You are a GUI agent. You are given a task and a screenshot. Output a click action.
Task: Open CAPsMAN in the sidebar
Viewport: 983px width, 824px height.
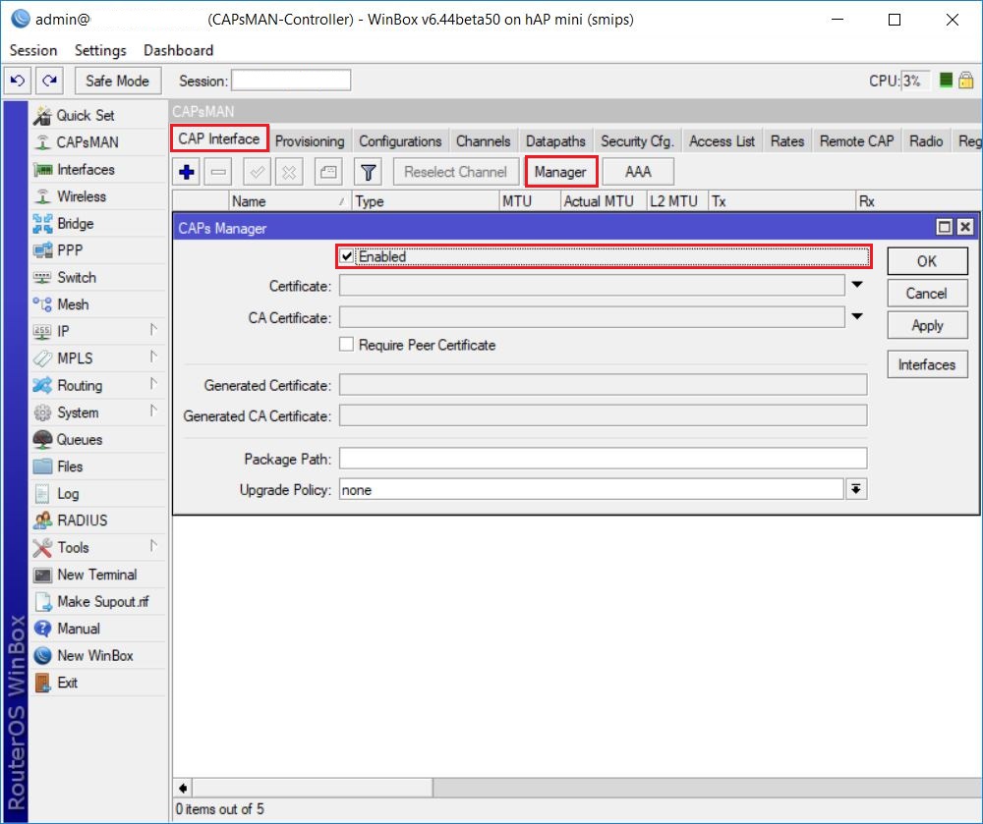pos(87,142)
